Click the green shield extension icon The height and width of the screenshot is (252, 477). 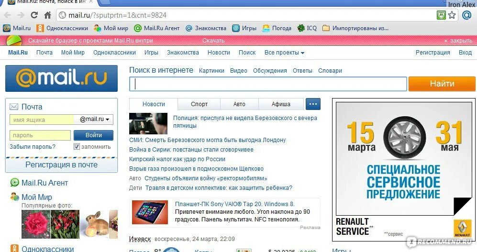pos(441,15)
